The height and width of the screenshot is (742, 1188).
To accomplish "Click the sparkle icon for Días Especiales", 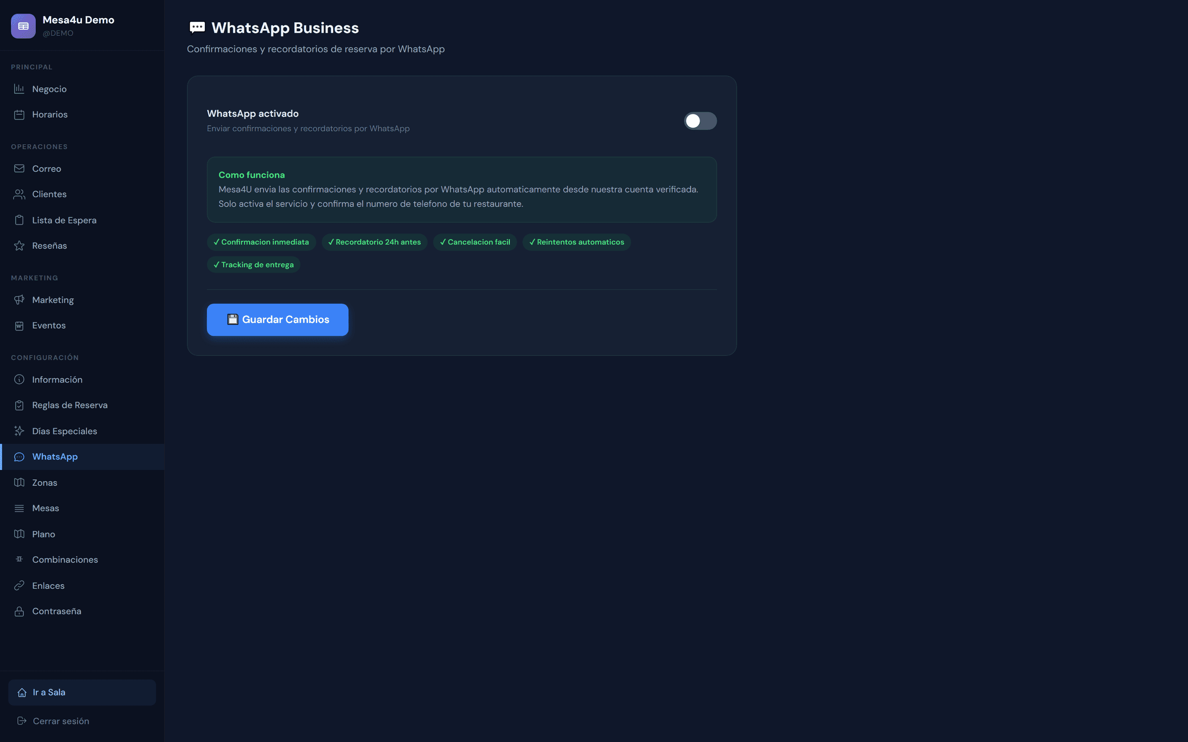I will pos(19,431).
